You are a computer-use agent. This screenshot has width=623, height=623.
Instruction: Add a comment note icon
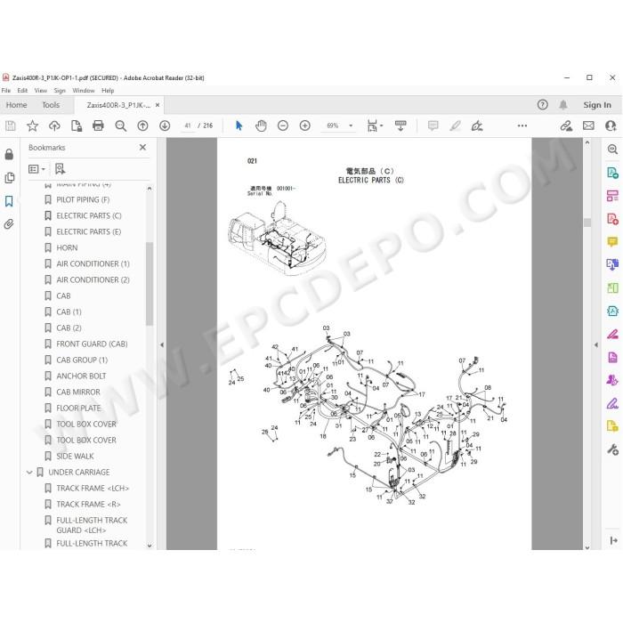click(433, 126)
